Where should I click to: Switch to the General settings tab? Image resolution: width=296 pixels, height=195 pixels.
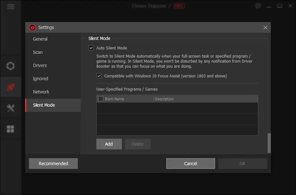[x=53, y=39]
